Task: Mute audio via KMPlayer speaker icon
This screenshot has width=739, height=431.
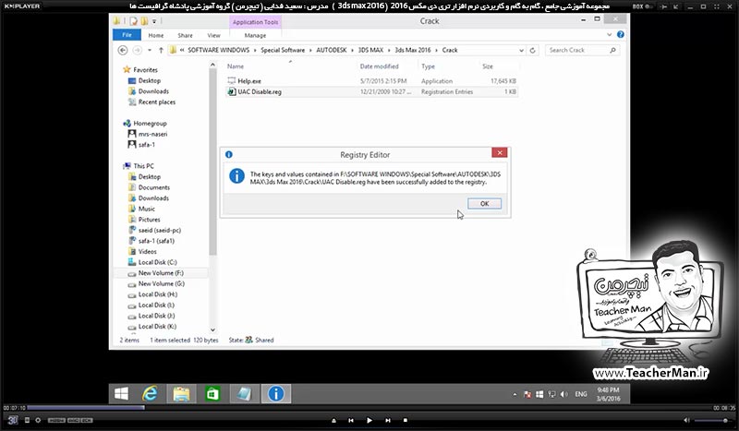Action: 686,420
